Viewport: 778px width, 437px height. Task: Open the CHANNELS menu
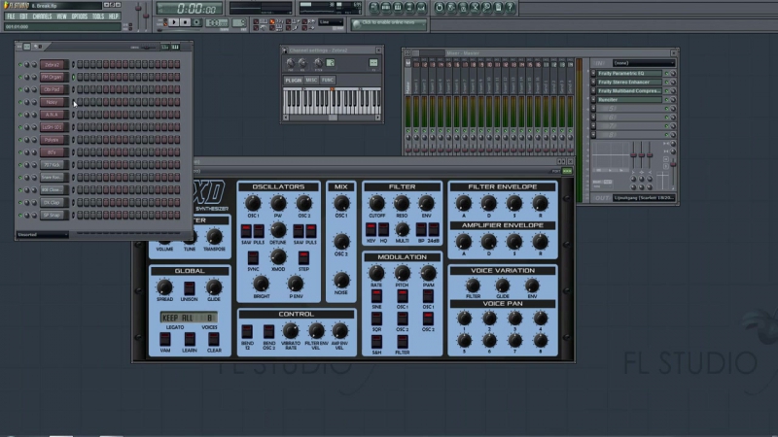click(x=42, y=17)
